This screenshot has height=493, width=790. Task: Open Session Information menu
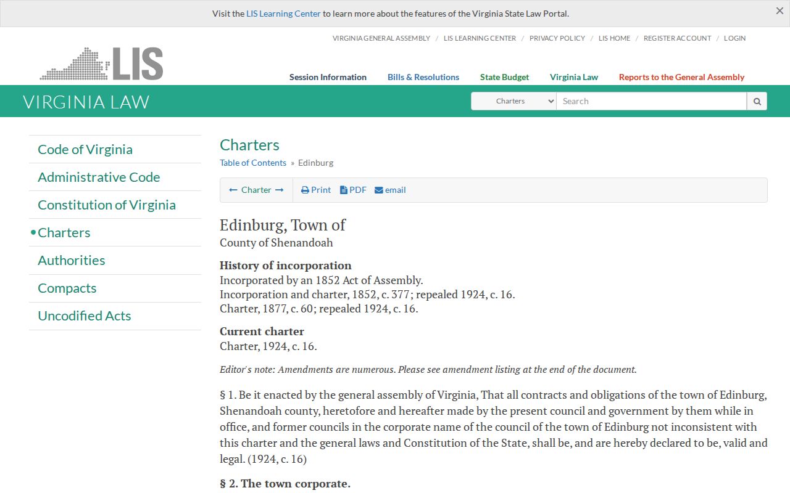point(328,77)
